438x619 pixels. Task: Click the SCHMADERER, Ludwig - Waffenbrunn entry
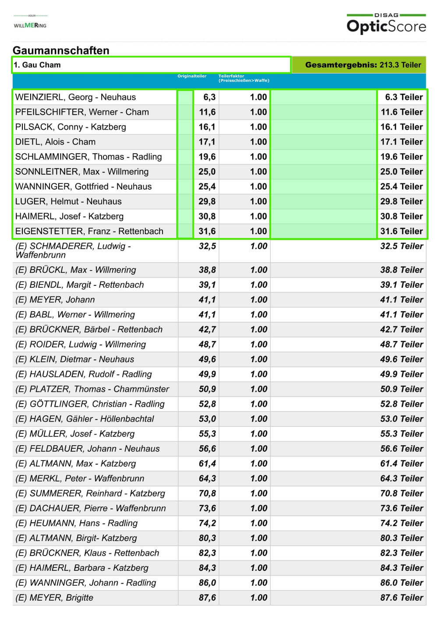[73, 250]
